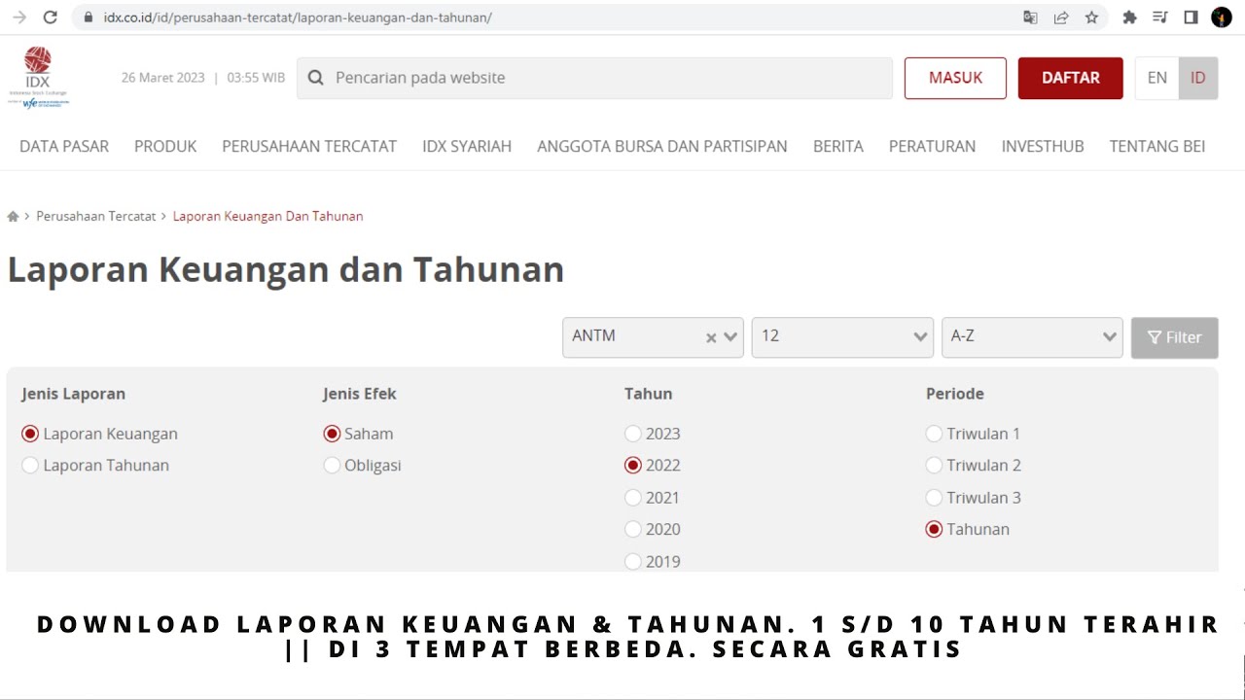
Task: Select year 2020 radio button
Action: (x=633, y=529)
